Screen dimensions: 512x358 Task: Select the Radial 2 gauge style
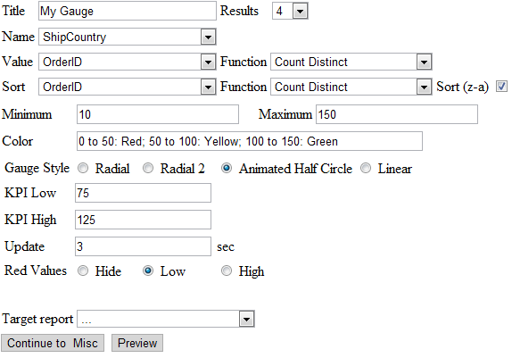pyautogui.click(x=148, y=169)
